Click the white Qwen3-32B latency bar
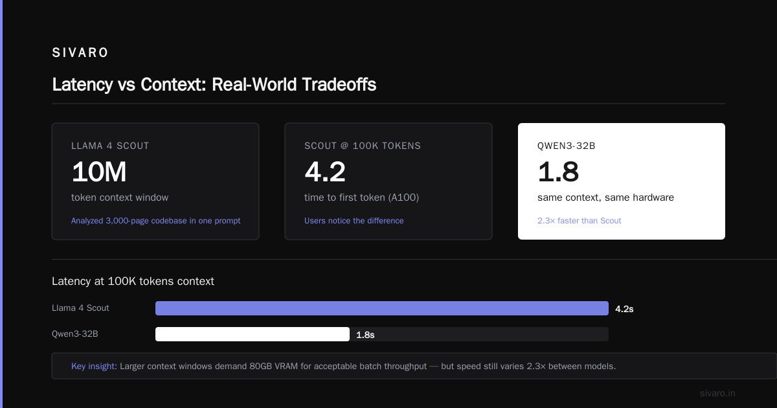The height and width of the screenshot is (408, 777). pos(253,334)
